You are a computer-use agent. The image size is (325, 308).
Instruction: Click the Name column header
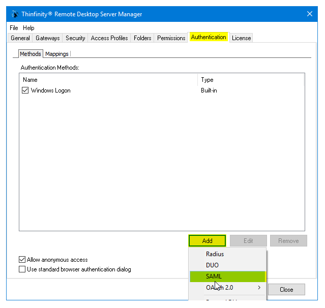(108, 80)
